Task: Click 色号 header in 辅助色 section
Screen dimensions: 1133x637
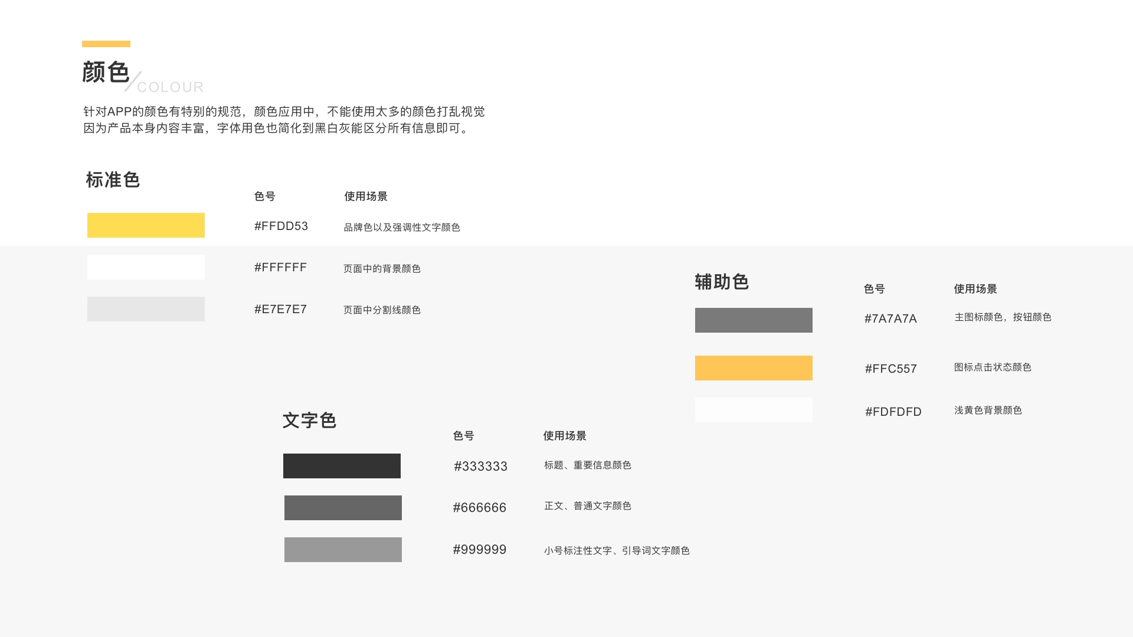Action: [874, 289]
